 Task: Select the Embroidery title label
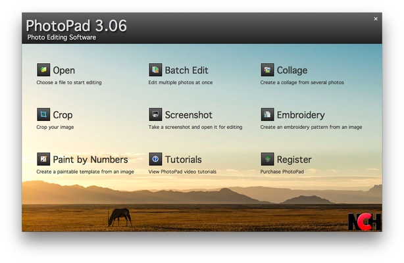pyautogui.click(x=301, y=115)
